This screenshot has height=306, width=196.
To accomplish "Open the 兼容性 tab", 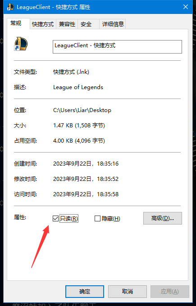I will 67,24.
